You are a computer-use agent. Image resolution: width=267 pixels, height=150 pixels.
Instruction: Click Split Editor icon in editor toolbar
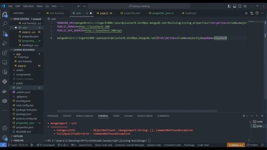[x=257, y=13]
